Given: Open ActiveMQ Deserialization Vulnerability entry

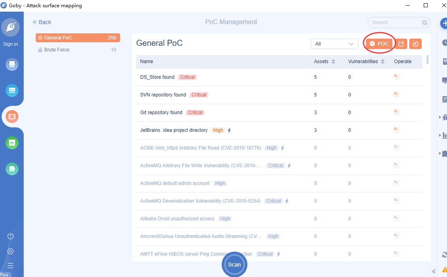Looking at the screenshot, I should coord(200,201).
